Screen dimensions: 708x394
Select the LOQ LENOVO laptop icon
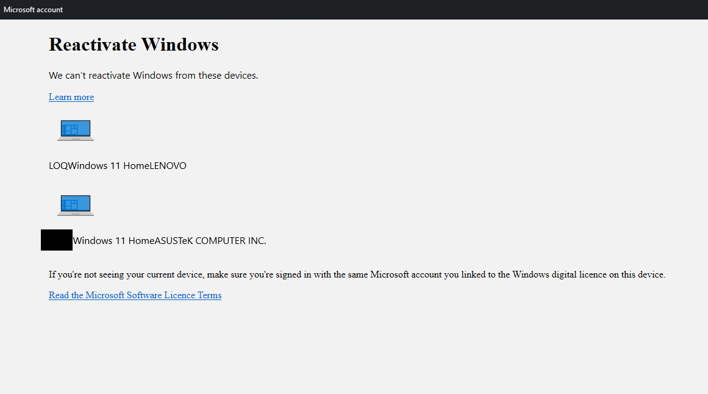click(x=76, y=131)
